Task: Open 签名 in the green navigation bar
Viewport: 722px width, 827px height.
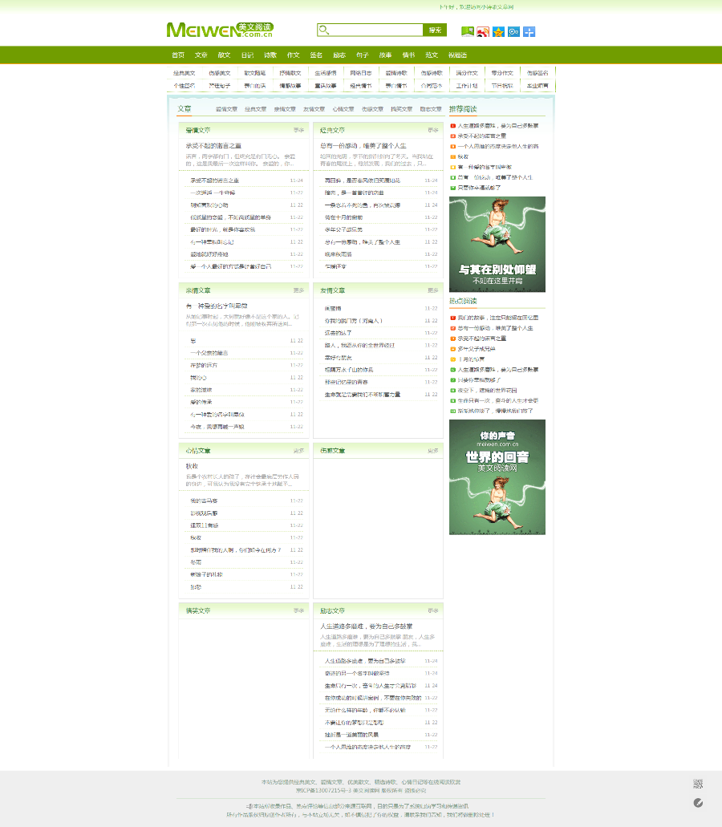Action: 316,55
